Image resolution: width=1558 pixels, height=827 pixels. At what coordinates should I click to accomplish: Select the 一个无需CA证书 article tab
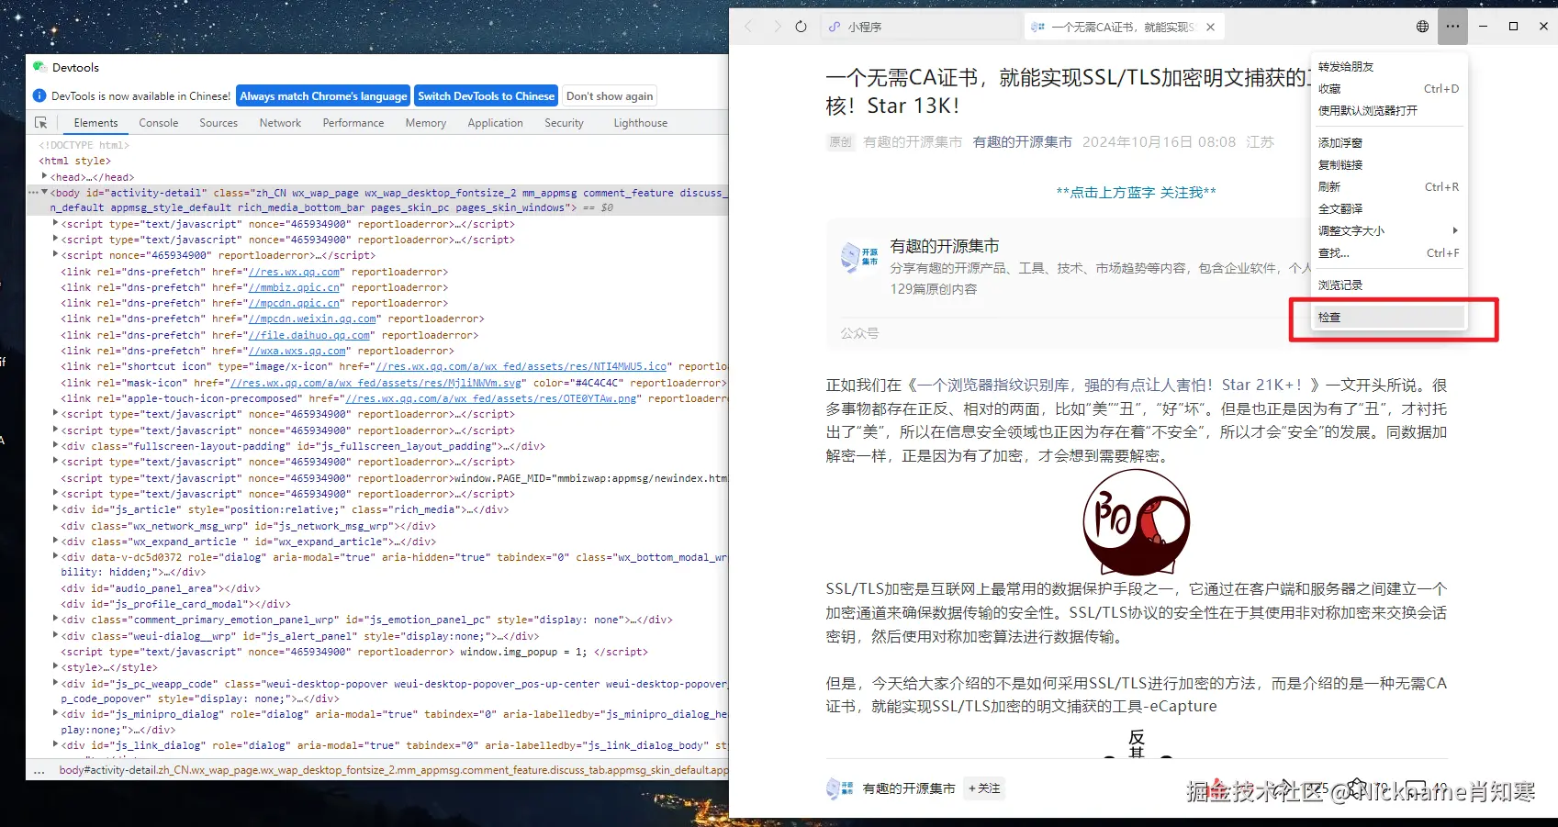1124,28
